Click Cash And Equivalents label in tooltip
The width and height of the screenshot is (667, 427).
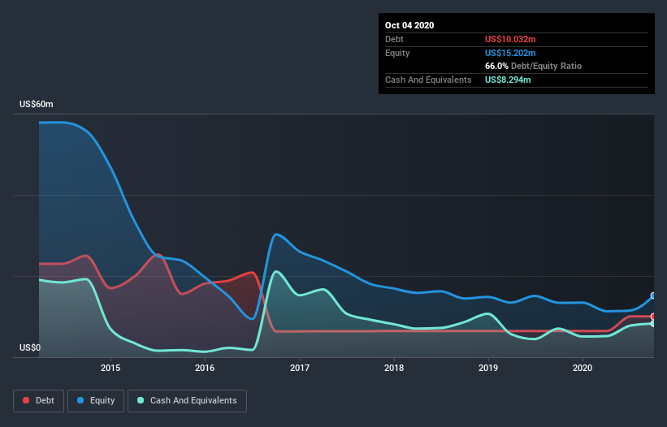pyautogui.click(x=428, y=80)
